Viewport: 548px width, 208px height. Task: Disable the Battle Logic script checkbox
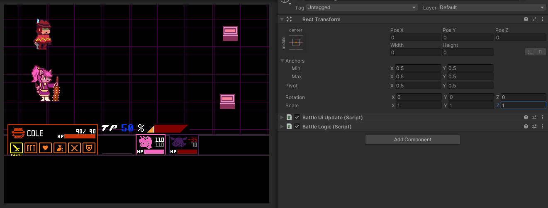pyautogui.click(x=297, y=127)
